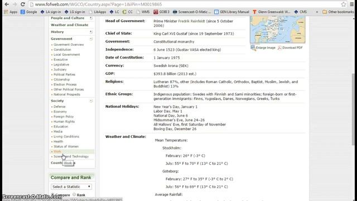Screen dimensions: 357x201
Task: Open the CC bookmark
Action: (x=128, y=12)
